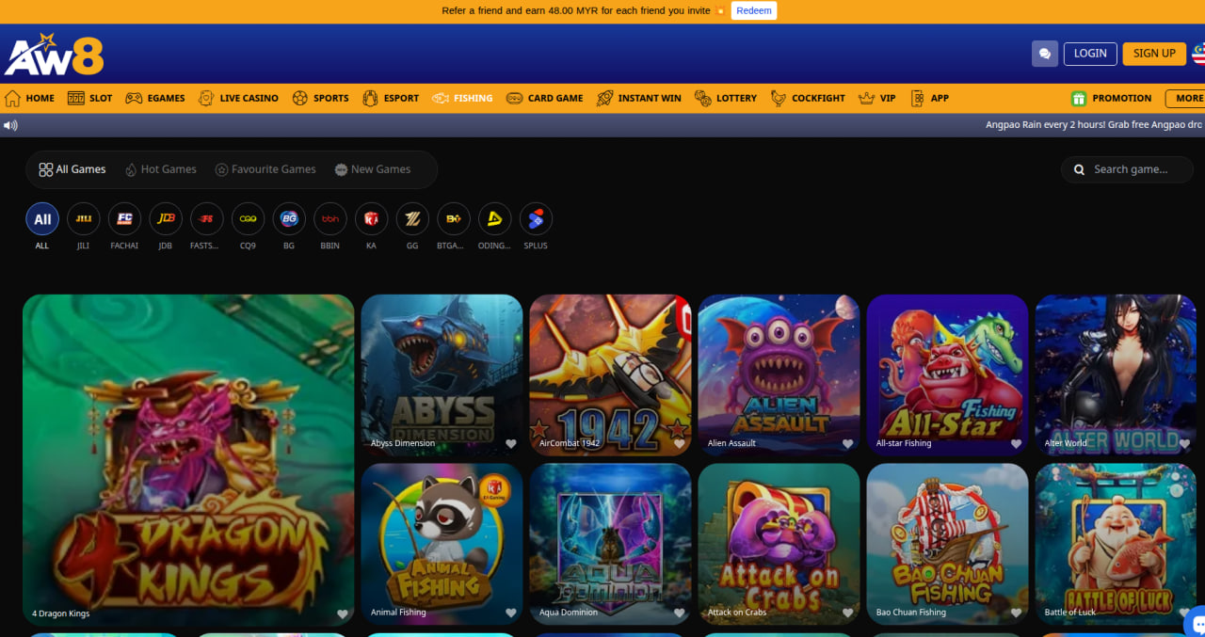The width and height of the screenshot is (1205, 637).
Task: Open the Battle of Luck game thumbnail
Action: pos(1116,544)
